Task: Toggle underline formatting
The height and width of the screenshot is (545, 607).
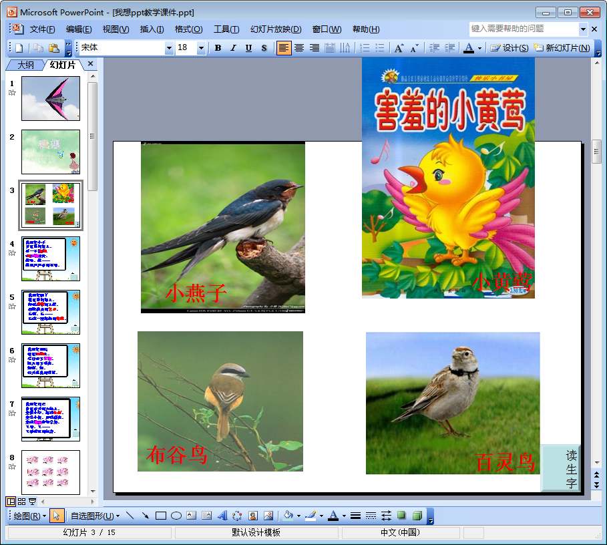Action: coord(248,48)
